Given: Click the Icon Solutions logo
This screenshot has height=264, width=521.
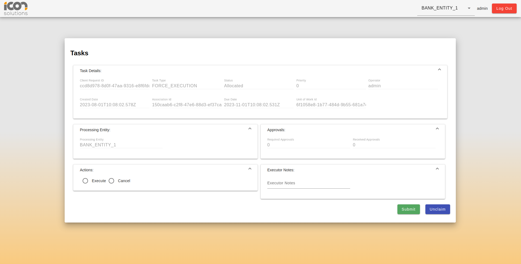Looking at the screenshot, I should [16, 8].
